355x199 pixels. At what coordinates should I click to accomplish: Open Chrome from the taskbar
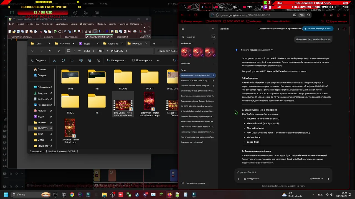(72, 195)
